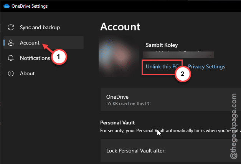This screenshot has width=241, height=164.
Task: Click the Personal Vault heading
Action: 117,123
